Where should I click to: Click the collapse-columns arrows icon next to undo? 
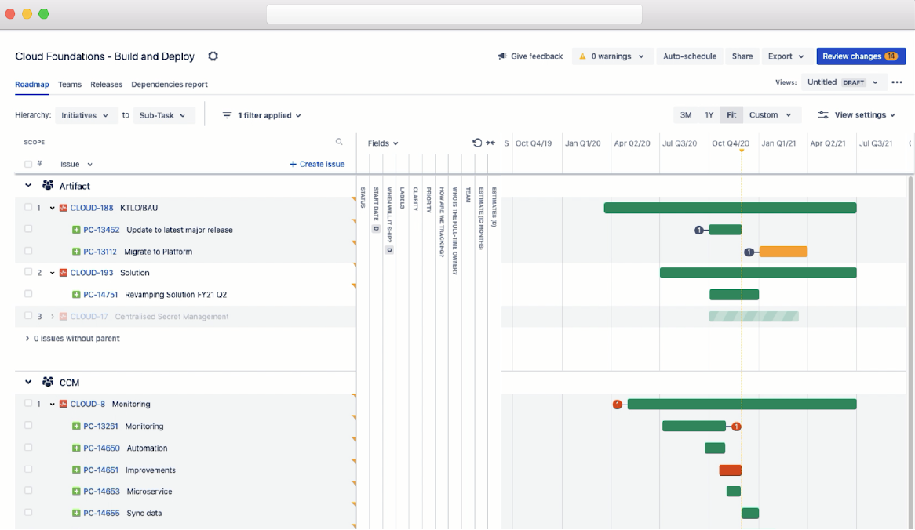pyautogui.click(x=490, y=143)
